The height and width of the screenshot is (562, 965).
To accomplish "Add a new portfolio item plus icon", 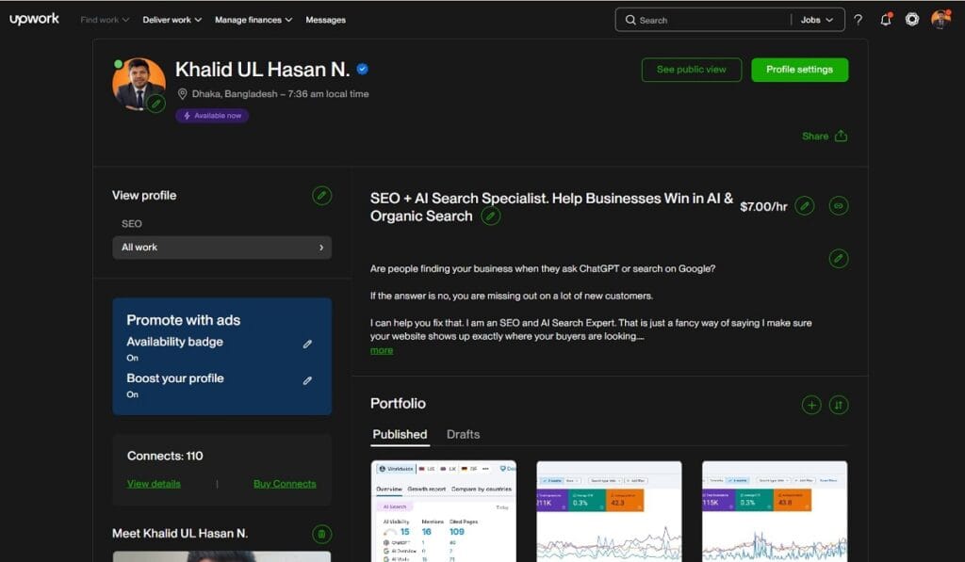I will coord(810,405).
